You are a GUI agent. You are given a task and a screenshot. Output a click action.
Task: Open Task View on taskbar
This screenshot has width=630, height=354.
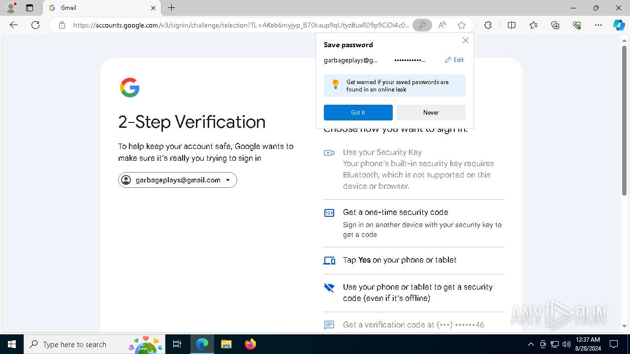(x=177, y=344)
